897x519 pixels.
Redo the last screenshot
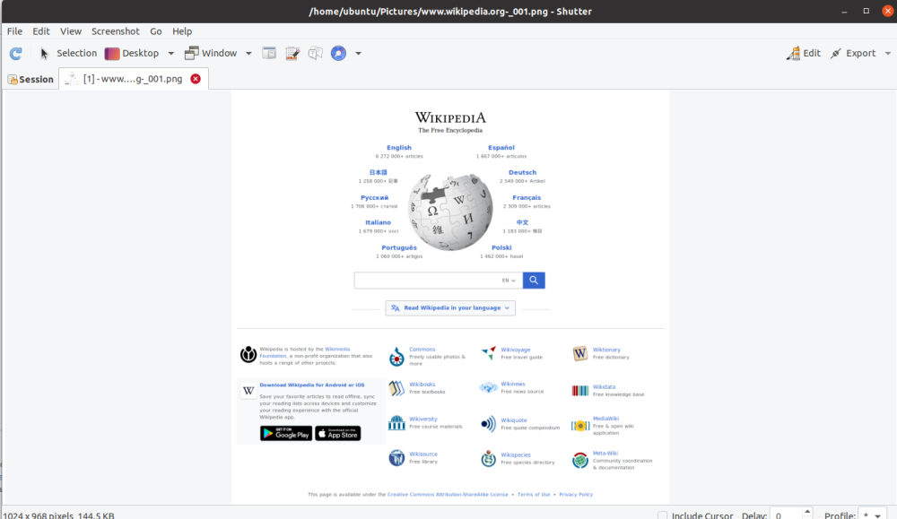(15, 52)
